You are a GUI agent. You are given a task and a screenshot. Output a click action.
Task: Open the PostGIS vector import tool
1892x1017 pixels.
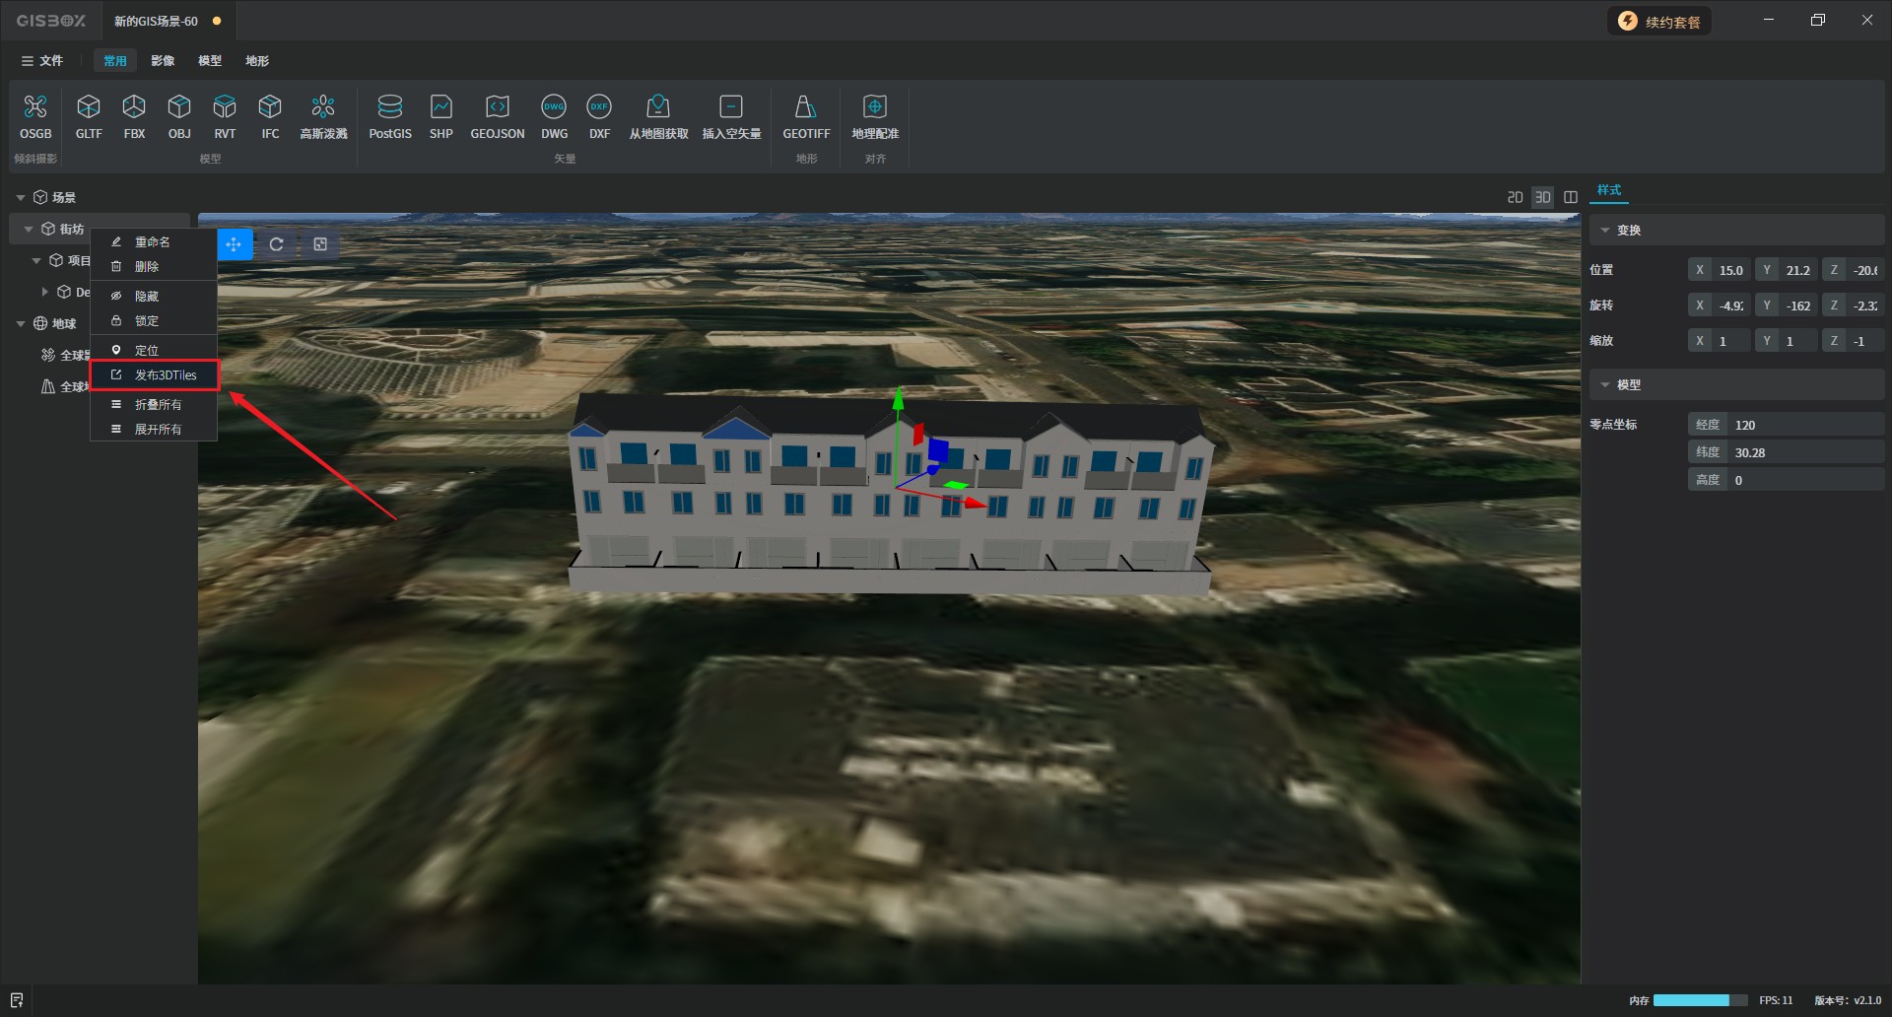(390, 107)
